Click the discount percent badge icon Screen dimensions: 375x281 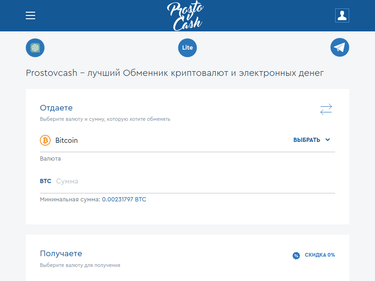(x=296, y=255)
